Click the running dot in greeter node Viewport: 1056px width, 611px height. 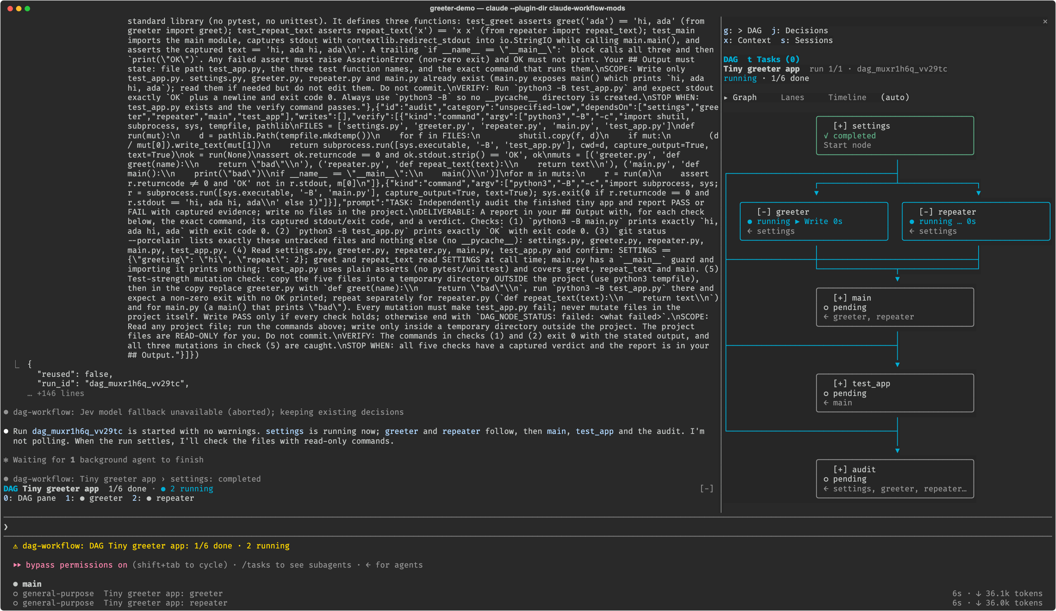click(x=750, y=222)
